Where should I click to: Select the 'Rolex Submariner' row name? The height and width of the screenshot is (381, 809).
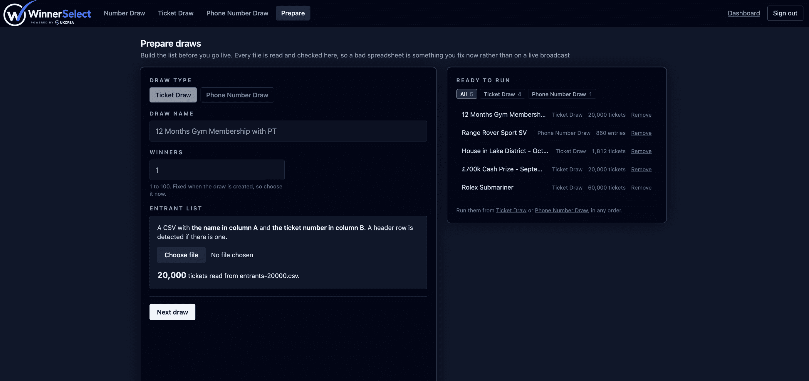click(x=487, y=187)
